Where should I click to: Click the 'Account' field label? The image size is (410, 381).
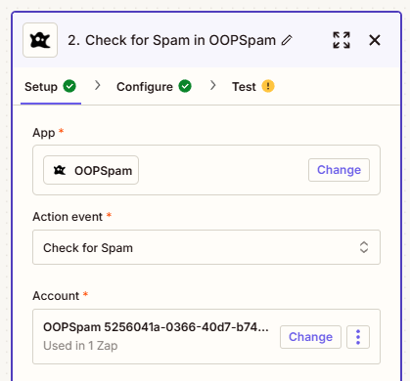click(56, 296)
